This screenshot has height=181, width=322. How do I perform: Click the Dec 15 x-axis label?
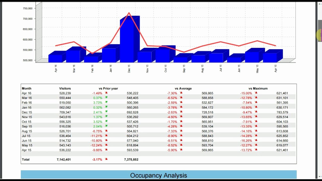(129, 69)
